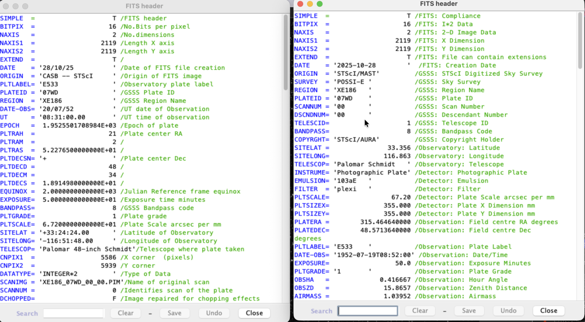Click the green zoom button of the active FITS header window
The image size is (585, 322).
[x=320, y=4]
